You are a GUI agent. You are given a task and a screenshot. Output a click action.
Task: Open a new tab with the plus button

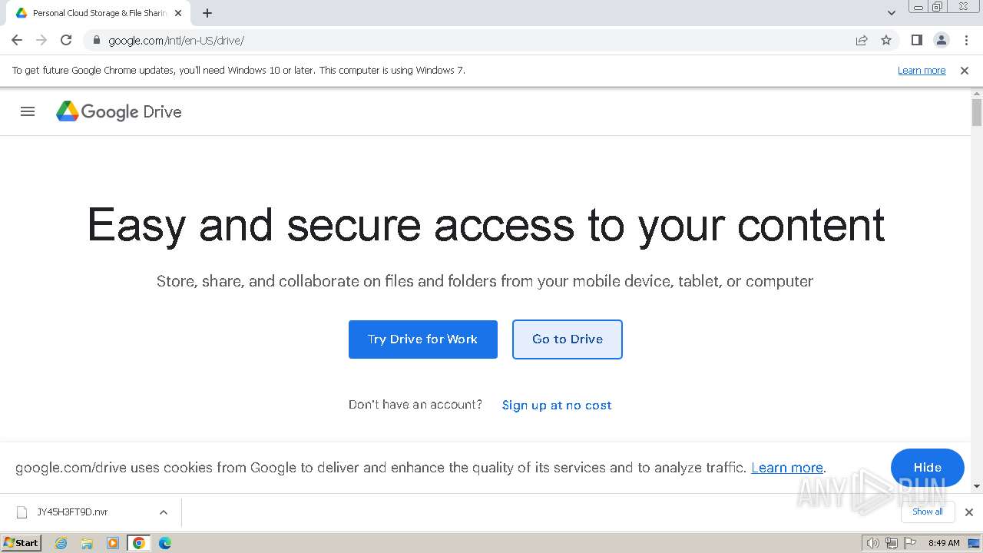[x=207, y=13]
